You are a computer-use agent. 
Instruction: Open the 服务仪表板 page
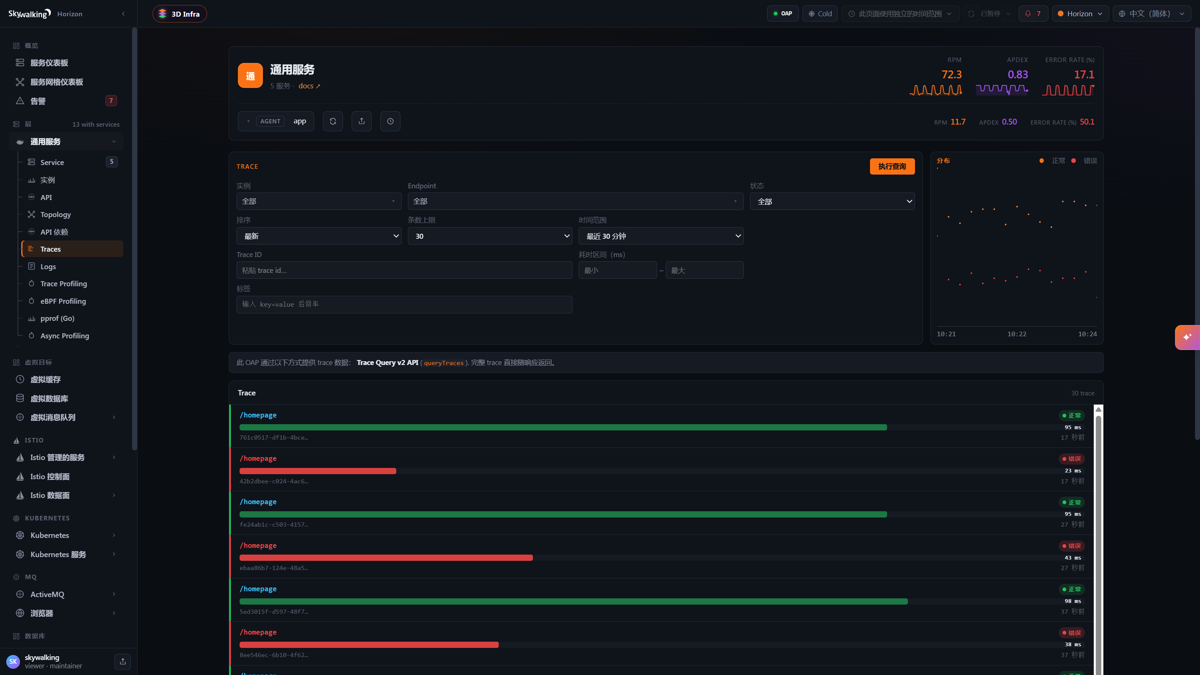66,62
